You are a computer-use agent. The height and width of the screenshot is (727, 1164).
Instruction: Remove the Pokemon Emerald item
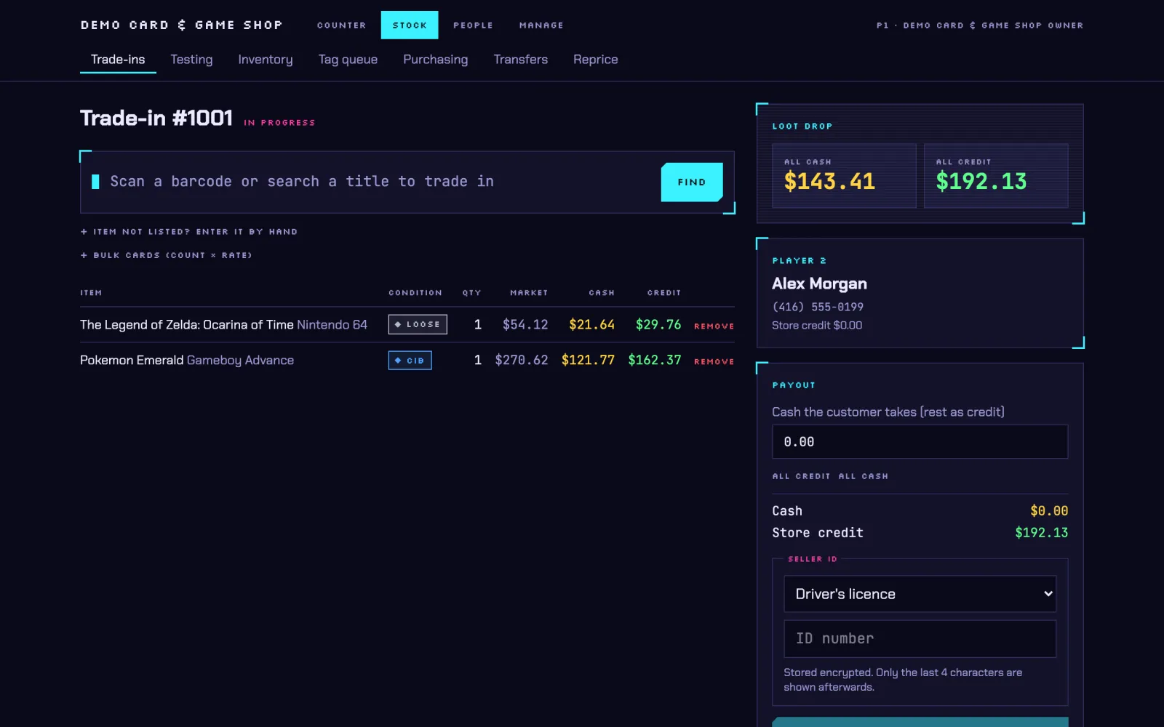tap(714, 361)
